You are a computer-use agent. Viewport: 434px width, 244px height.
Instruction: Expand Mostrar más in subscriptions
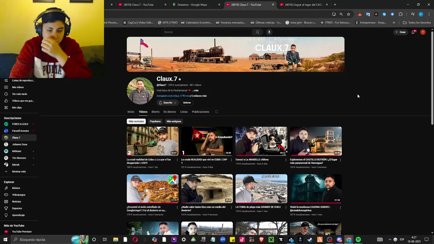click(x=19, y=171)
